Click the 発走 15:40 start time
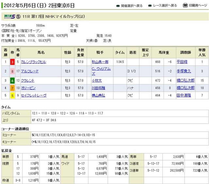The width and height of the screenshot is (209, 184). click(x=104, y=36)
